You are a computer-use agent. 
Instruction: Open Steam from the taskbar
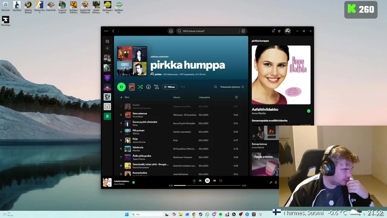200,214
